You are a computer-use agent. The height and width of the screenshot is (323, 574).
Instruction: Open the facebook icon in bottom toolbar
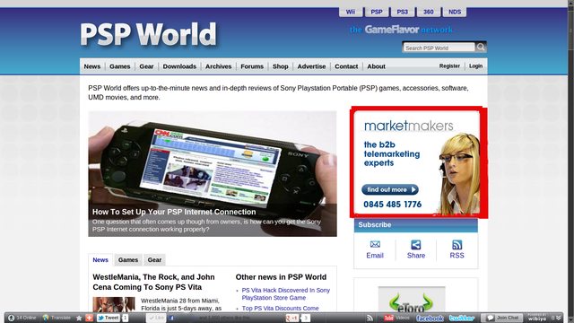430,319
